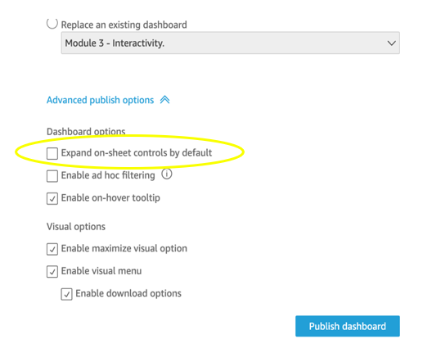Tick the Enable ad hoc filtering checkbox

[x=52, y=176]
